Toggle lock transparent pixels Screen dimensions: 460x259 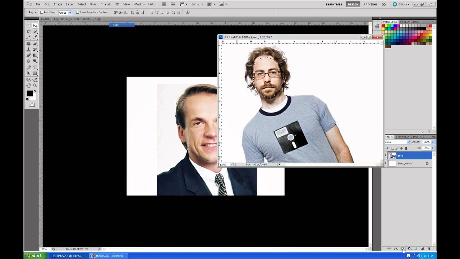tap(393, 148)
